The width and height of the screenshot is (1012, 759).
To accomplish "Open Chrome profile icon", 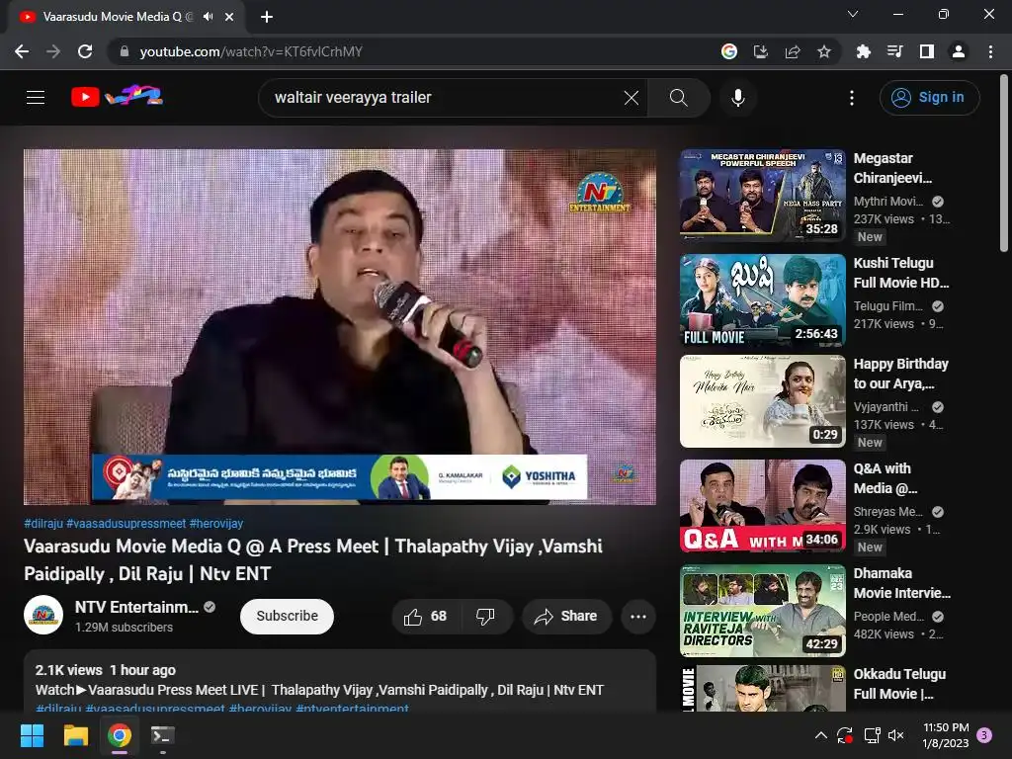I will point(959,51).
